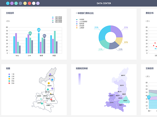Viewport: 157px width, 117px height.
Task: Pick the coral red theme color circle
Action: (x=29, y=3)
